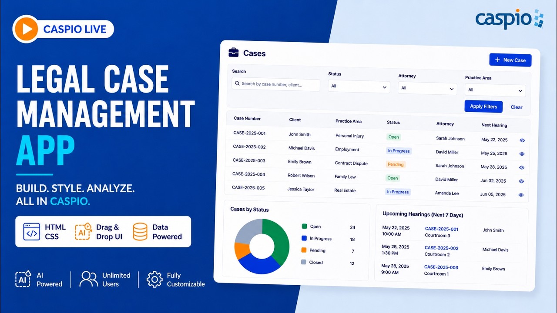This screenshot has height=313, width=557.
Task: Click client name Michael Davis in table
Action: point(302,148)
